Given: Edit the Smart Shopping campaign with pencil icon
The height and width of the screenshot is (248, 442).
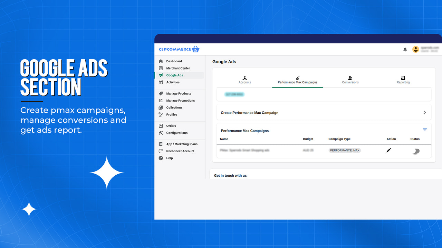Looking at the screenshot, I should point(388,150).
